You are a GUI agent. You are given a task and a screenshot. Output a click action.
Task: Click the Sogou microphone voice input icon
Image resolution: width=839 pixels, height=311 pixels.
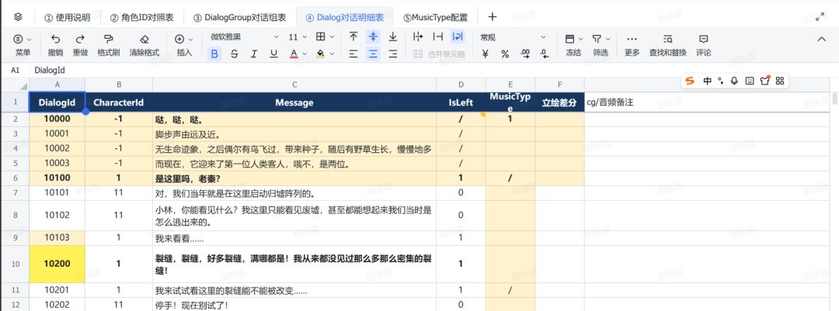coord(734,81)
